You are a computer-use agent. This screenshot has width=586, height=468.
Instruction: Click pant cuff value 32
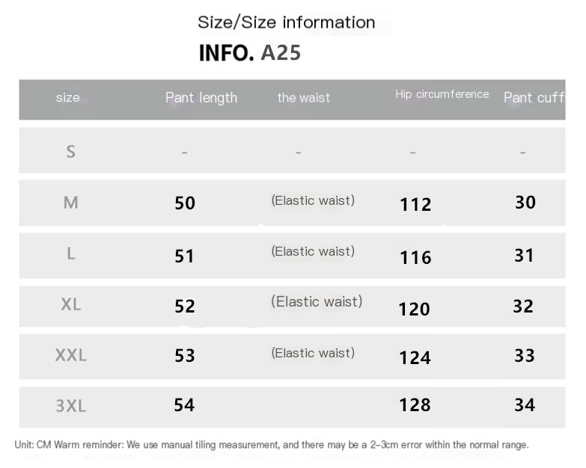[x=523, y=306]
